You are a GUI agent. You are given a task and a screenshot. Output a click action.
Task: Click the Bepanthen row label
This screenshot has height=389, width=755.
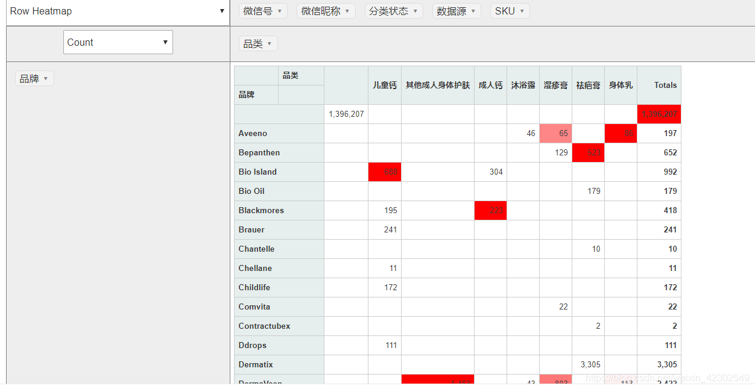[x=259, y=152]
